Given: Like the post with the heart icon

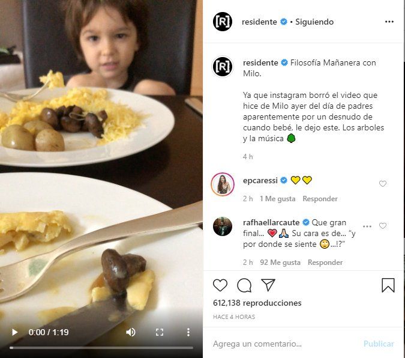Looking at the screenshot, I should pos(220,285).
